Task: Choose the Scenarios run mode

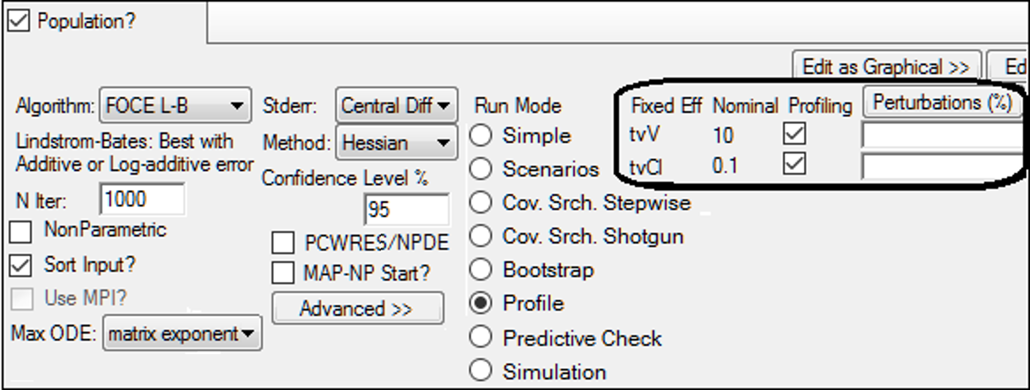Action: point(481,169)
